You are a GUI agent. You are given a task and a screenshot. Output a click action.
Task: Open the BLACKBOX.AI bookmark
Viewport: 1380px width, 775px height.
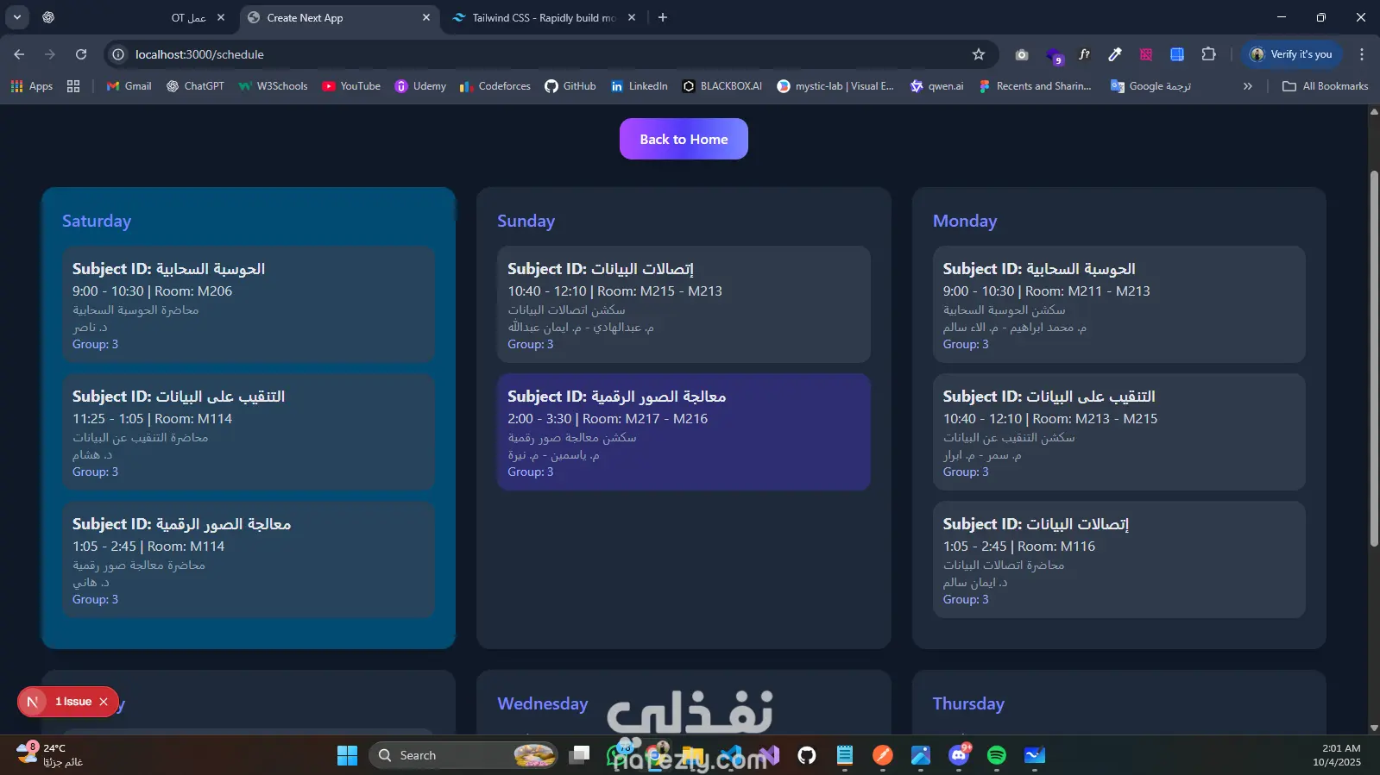[x=722, y=86]
